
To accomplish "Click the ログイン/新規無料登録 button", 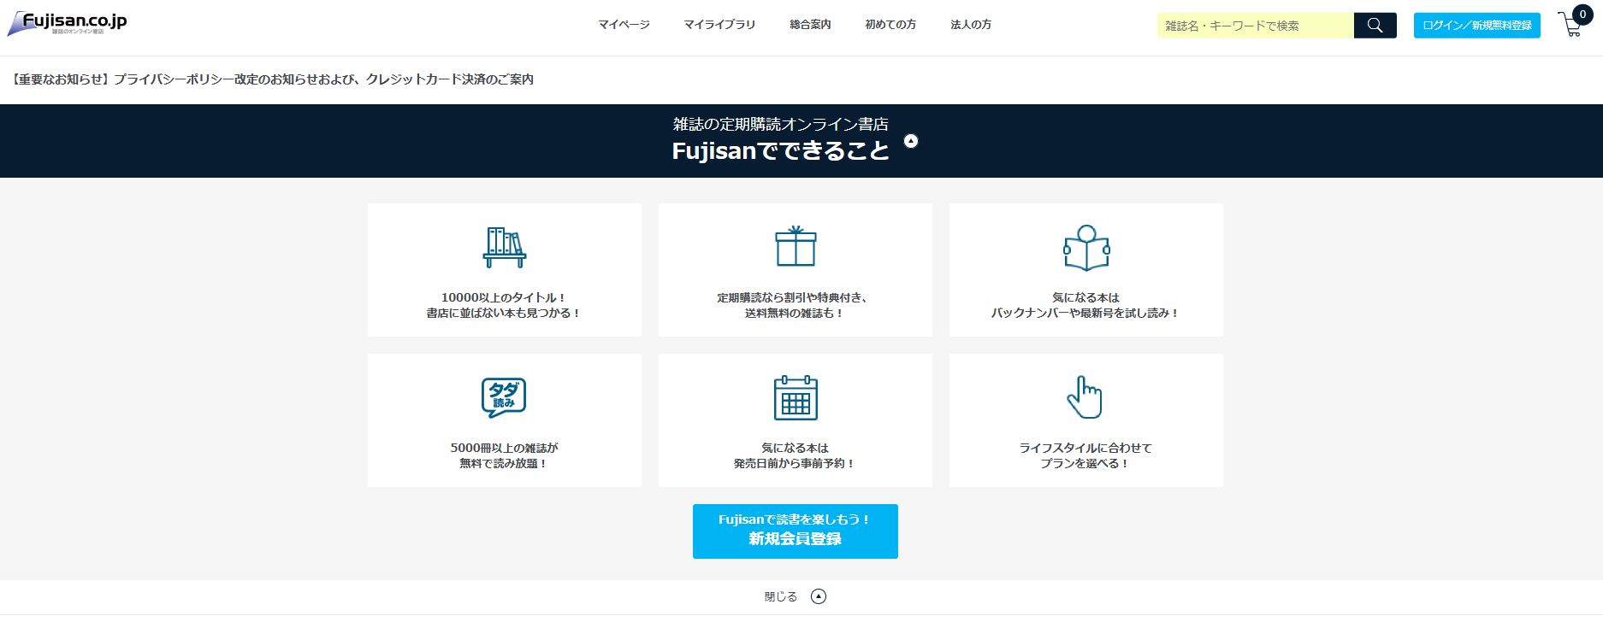I will coord(1477,26).
